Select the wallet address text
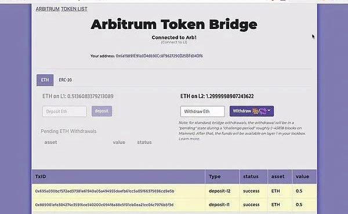This screenshot has width=348, height=214. pos(159,56)
